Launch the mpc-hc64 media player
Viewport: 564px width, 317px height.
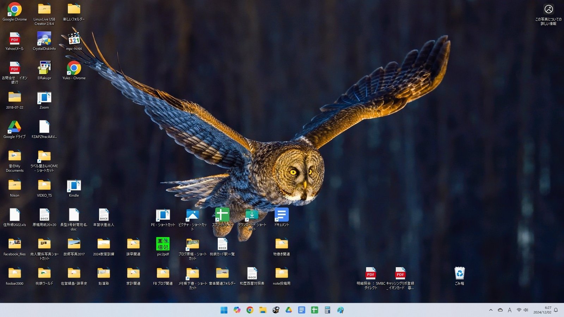tap(74, 42)
